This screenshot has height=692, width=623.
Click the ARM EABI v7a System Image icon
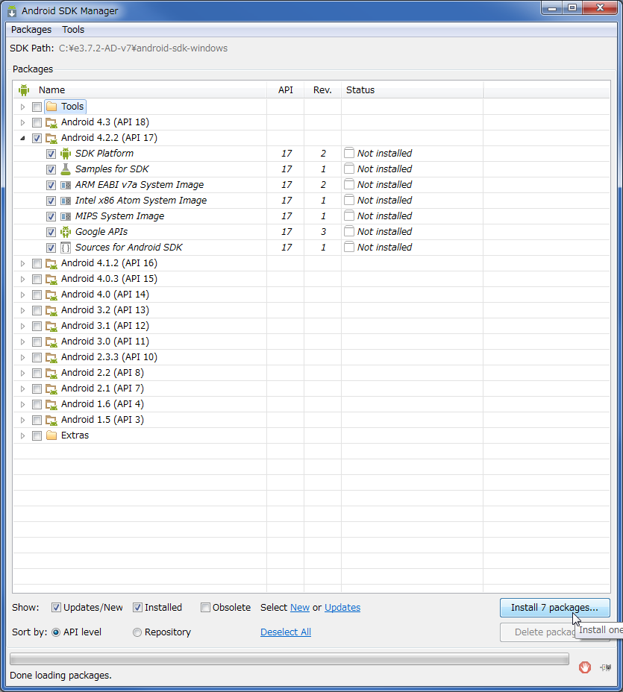(66, 185)
